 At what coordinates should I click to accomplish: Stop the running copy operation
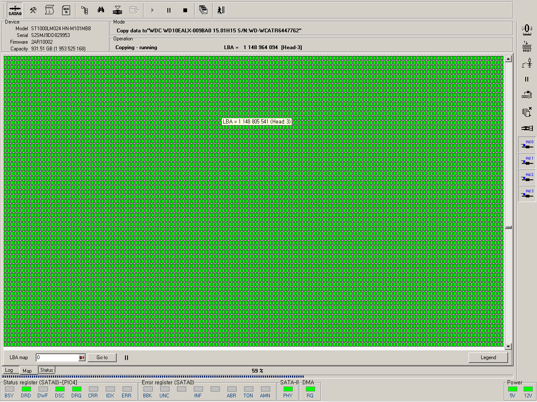point(185,10)
